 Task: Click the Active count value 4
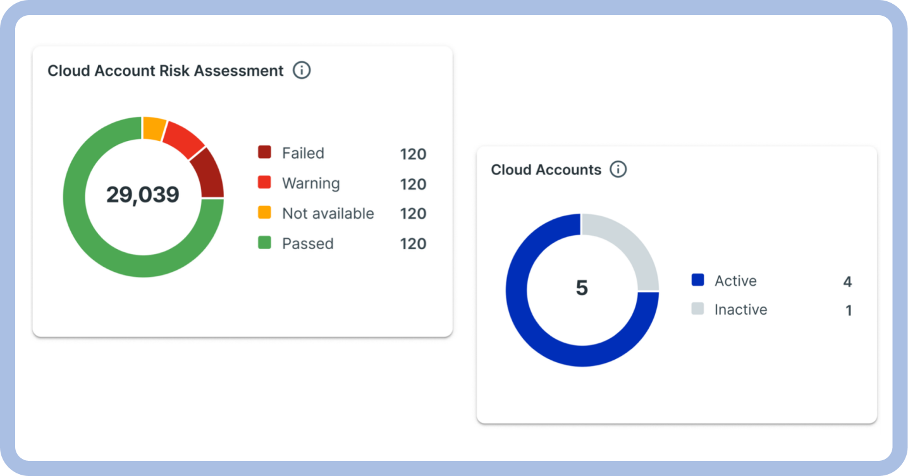click(847, 282)
